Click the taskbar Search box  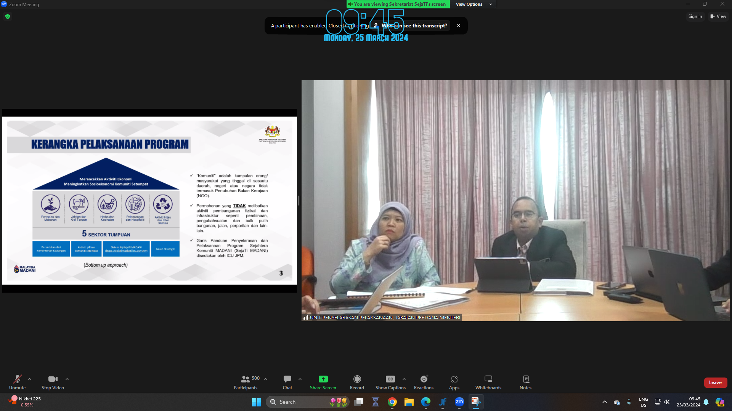[307, 402]
